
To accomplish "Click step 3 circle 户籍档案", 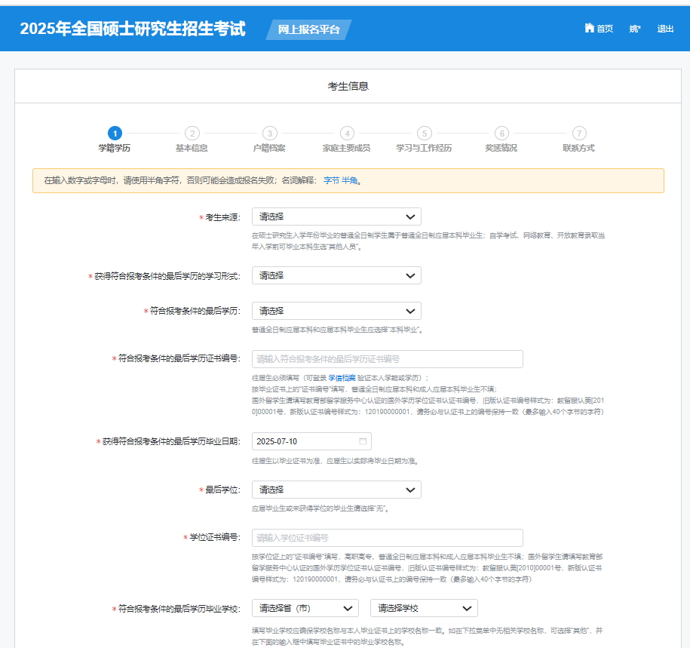I will point(269,133).
